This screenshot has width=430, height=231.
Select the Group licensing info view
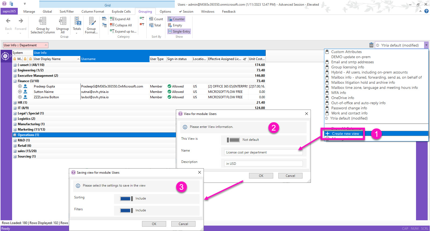click(x=347, y=67)
